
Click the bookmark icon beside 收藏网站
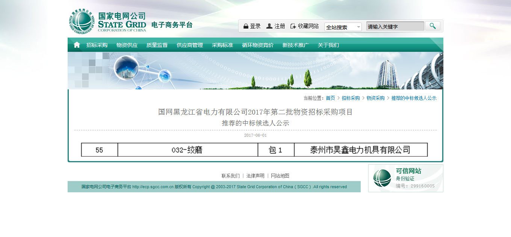[x=293, y=26]
